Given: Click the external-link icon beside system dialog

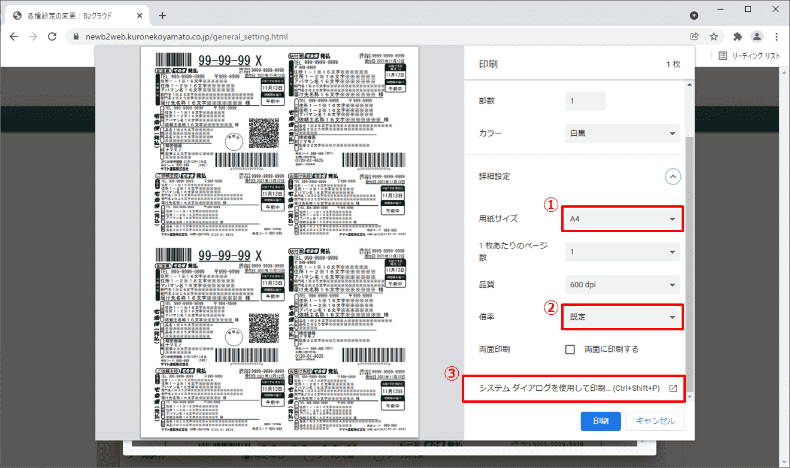Looking at the screenshot, I should 673,388.
